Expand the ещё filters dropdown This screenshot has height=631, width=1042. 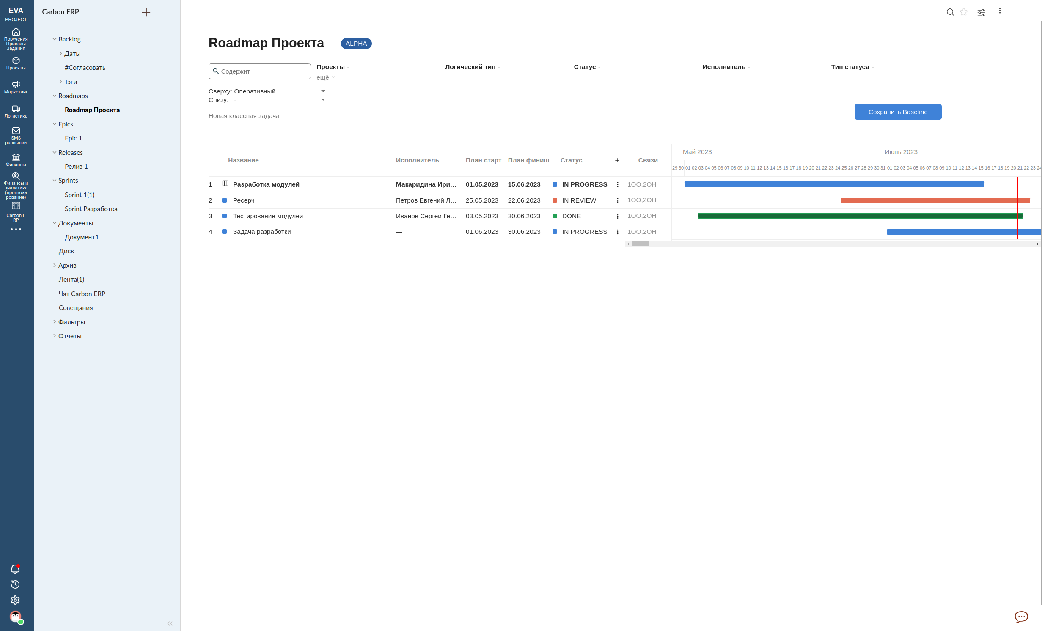[326, 77]
